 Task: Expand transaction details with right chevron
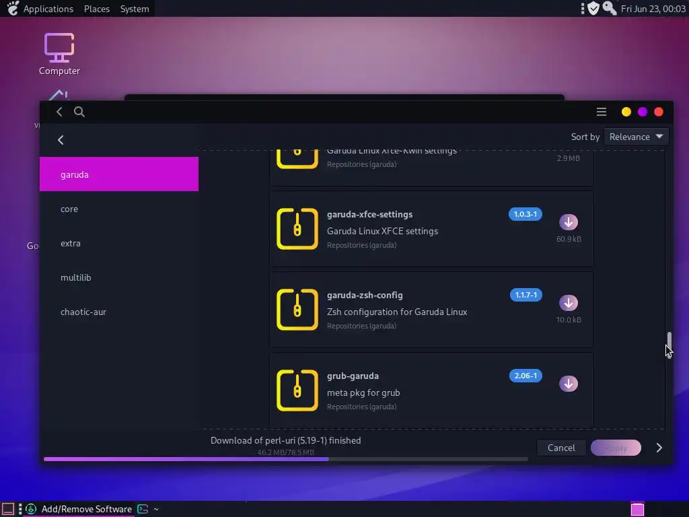pos(659,448)
